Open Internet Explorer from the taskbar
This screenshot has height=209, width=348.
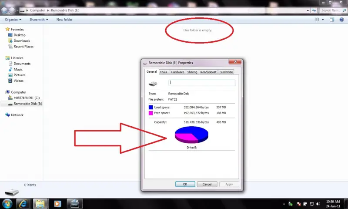coord(23,203)
